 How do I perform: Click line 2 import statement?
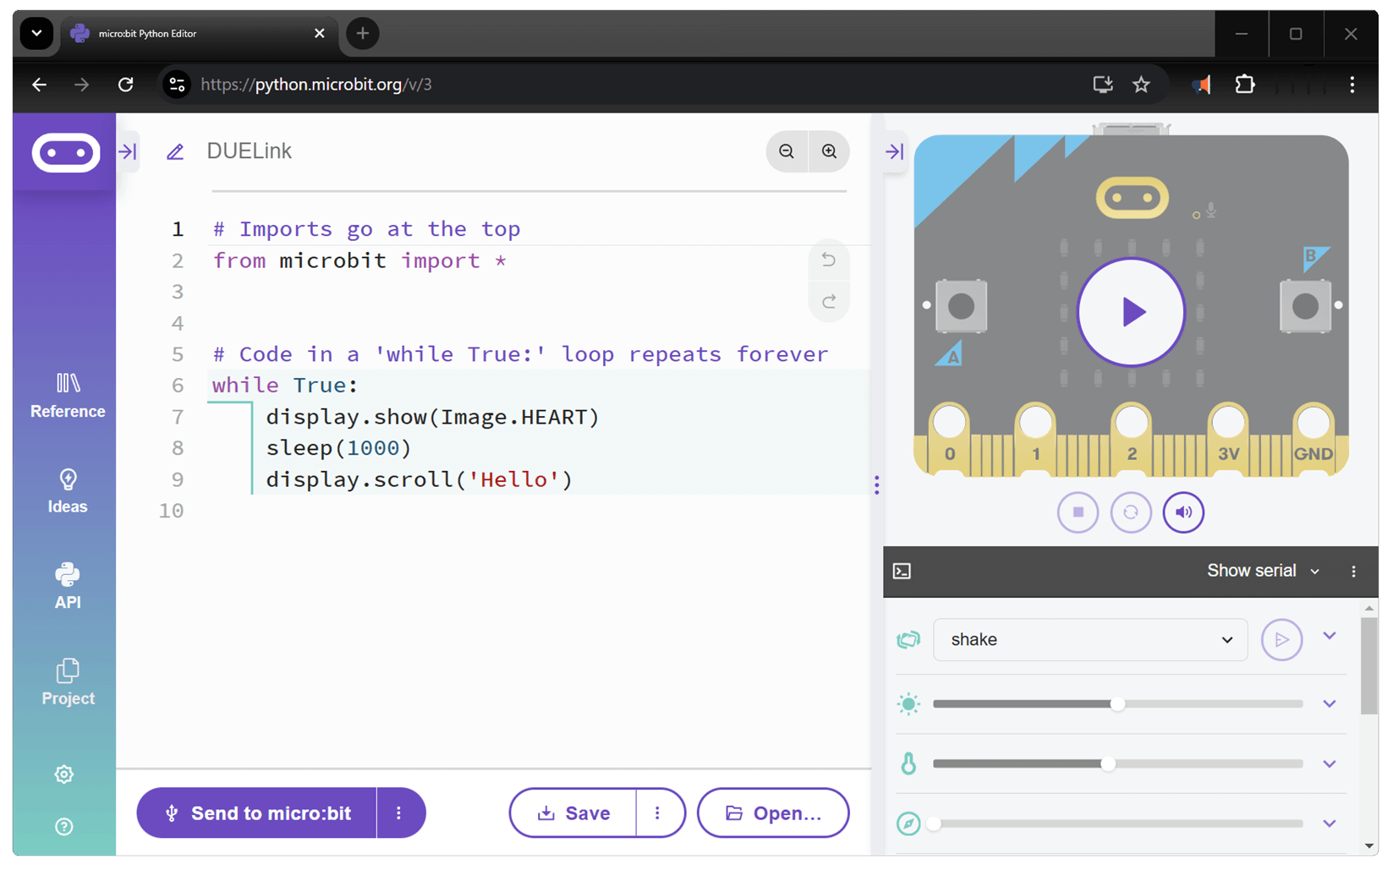(359, 260)
